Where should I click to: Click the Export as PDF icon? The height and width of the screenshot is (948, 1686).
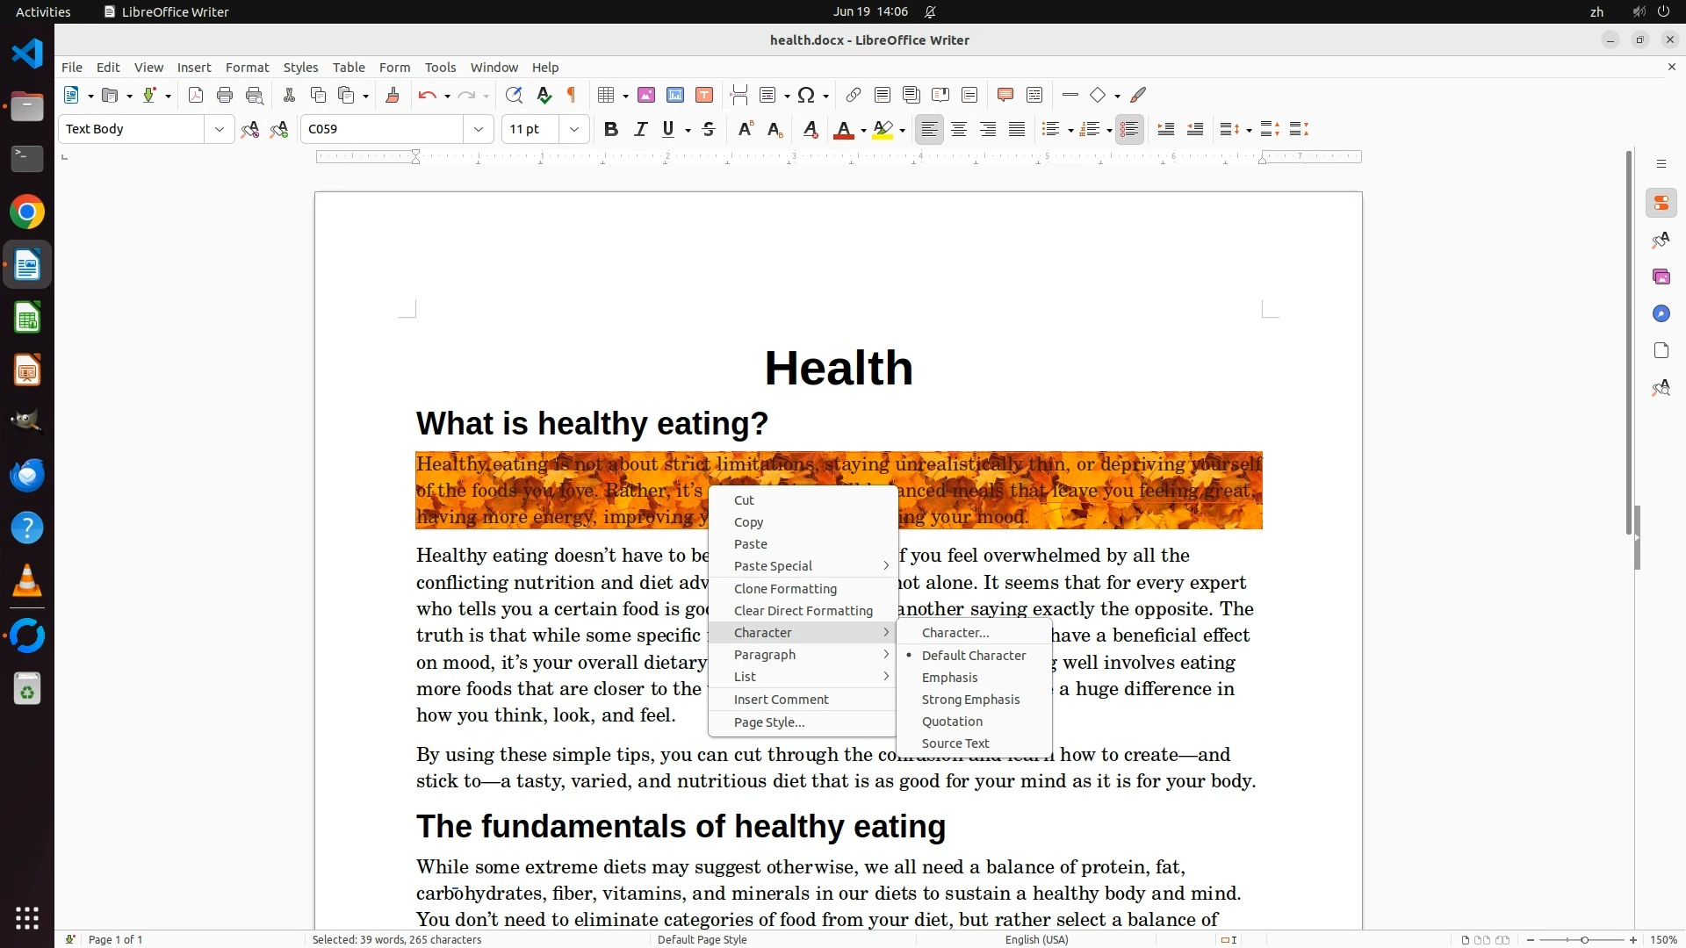(x=196, y=95)
